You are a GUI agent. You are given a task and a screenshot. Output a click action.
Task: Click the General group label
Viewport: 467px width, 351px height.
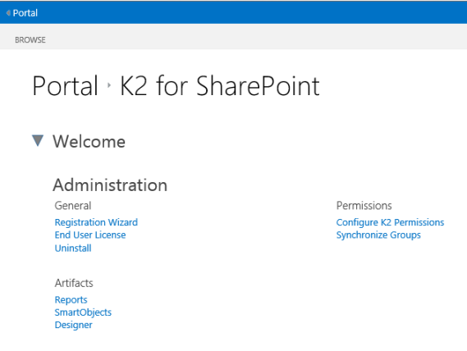pos(73,206)
